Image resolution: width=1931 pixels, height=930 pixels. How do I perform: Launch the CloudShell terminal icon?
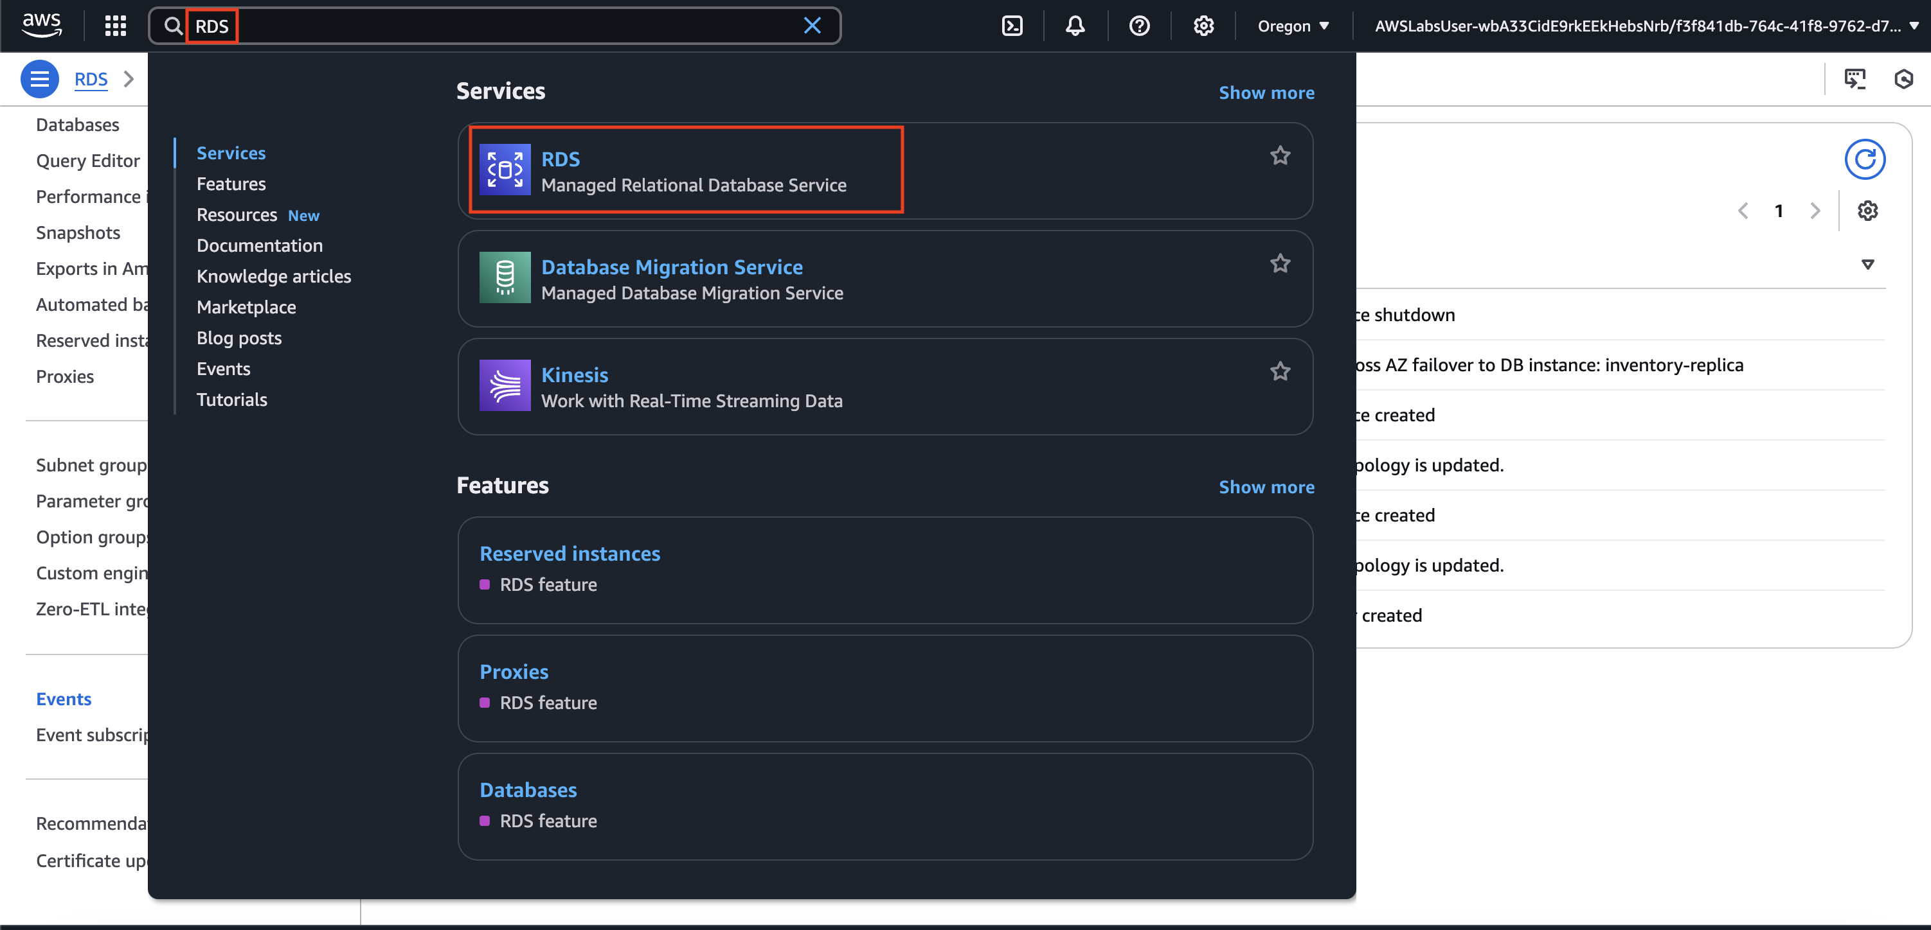tap(1011, 26)
